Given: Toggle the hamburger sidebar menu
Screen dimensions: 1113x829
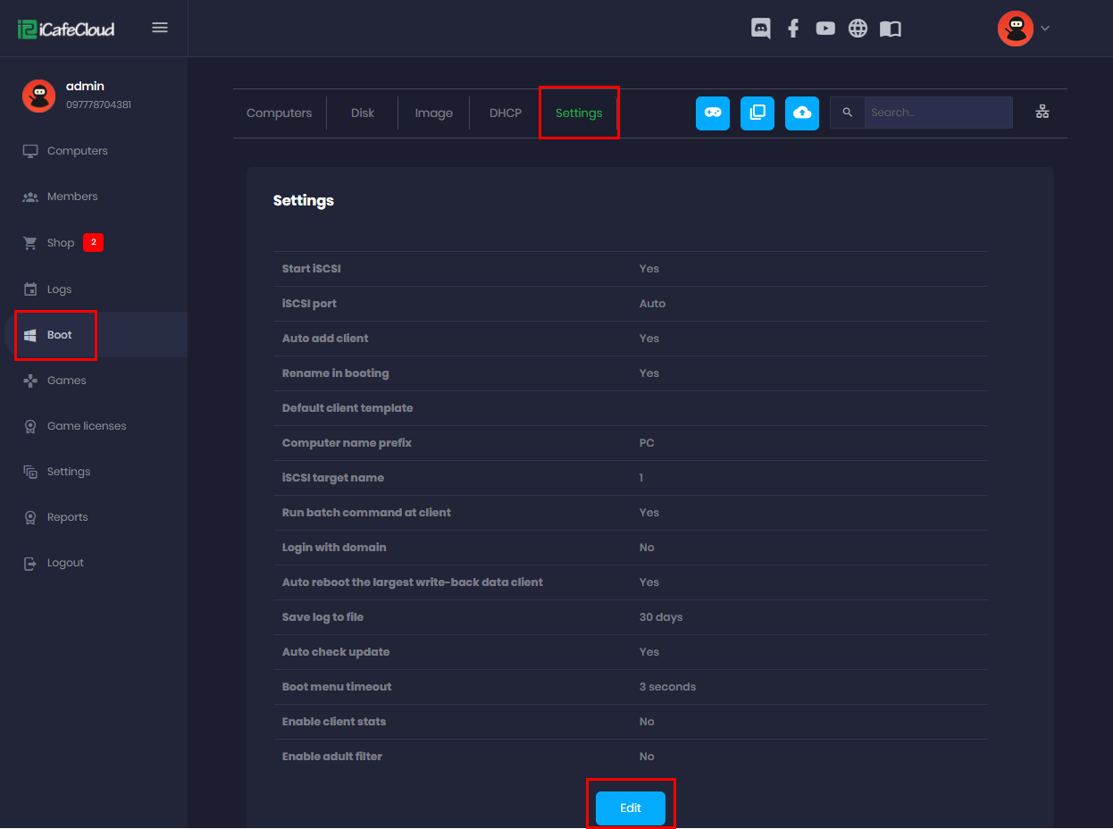Looking at the screenshot, I should pos(160,28).
